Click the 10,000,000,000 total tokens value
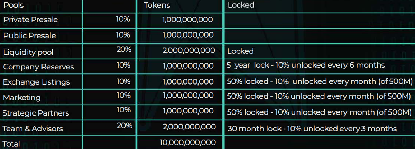 188,142
